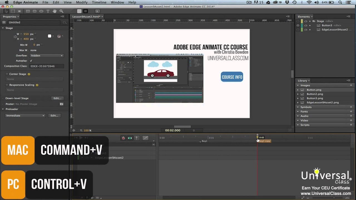Expand Button.png row in Library

298,90
